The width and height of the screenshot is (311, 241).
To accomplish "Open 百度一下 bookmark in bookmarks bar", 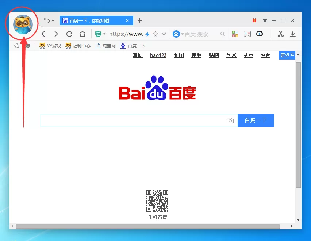I will click(x=133, y=46).
